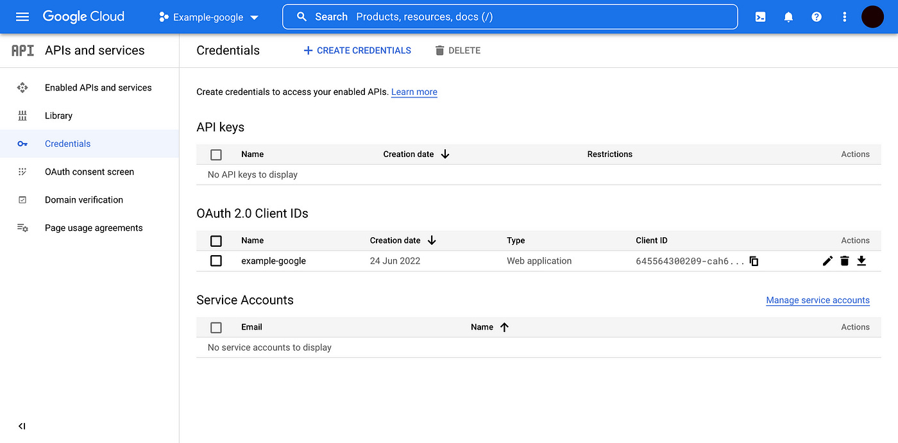
Task: Open the Learn more link
Action: click(x=414, y=92)
